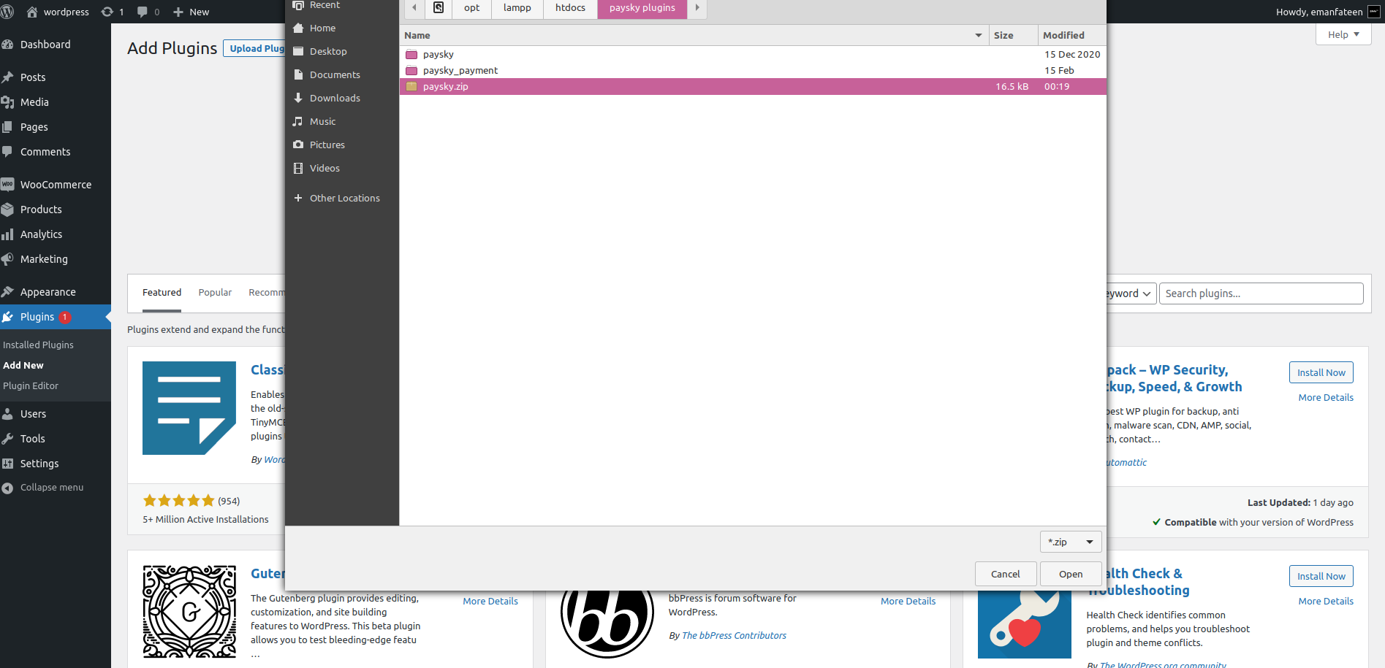Click the Search plugins input field
The width and height of the screenshot is (1385, 668).
pyautogui.click(x=1261, y=293)
